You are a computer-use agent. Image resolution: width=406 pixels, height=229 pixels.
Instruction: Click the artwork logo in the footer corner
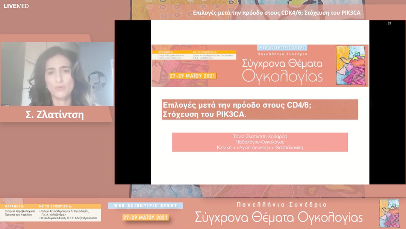pos(389,213)
